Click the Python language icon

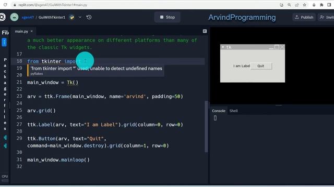coord(72,17)
